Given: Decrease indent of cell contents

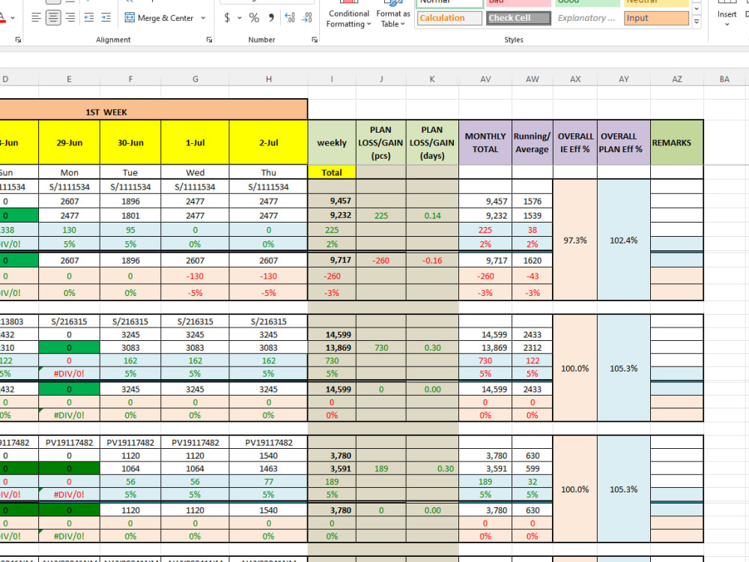Looking at the screenshot, I should tap(89, 18).
